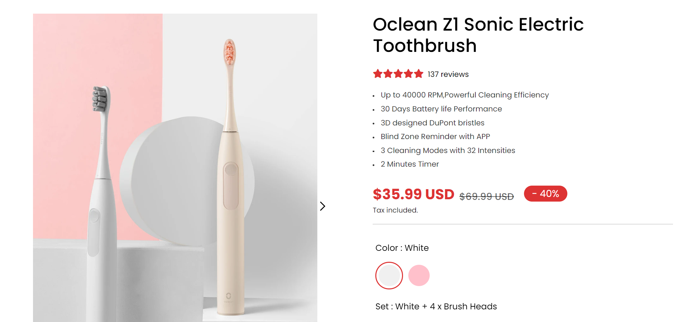Expand the Set options under White + 4 Brush Heads
This screenshot has width=695, height=322.
[436, 306]
